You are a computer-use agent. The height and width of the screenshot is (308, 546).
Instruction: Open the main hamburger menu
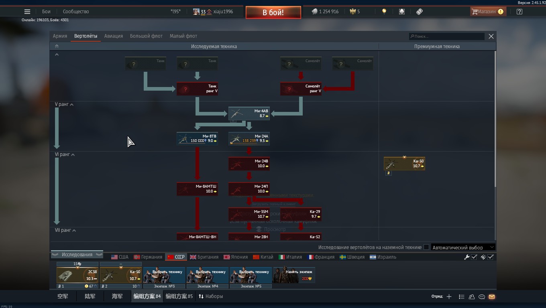click(x=27, y=12)
